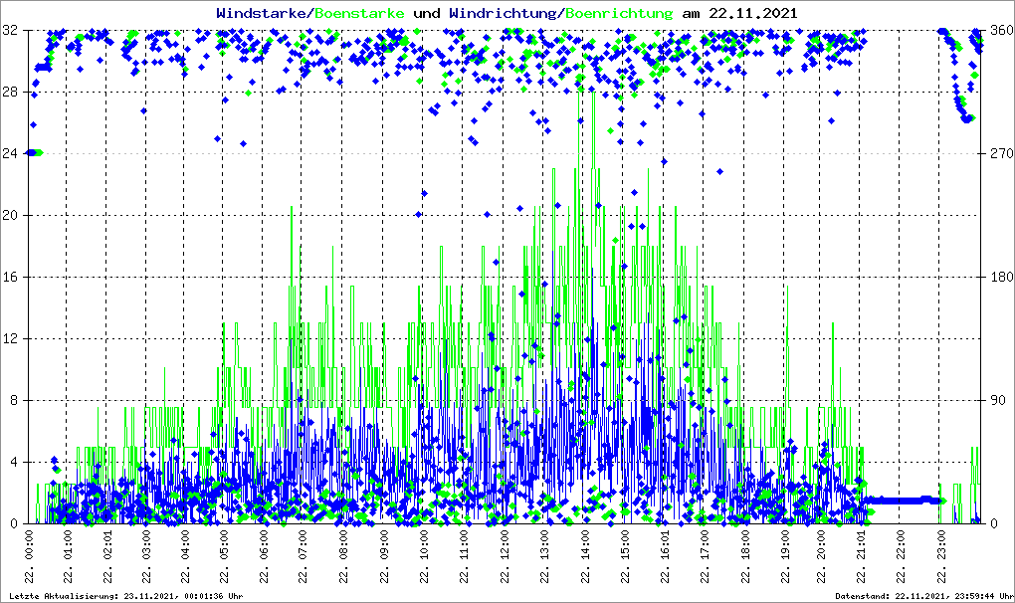
Task: Click the right-axis label 360
Action: 998,31
